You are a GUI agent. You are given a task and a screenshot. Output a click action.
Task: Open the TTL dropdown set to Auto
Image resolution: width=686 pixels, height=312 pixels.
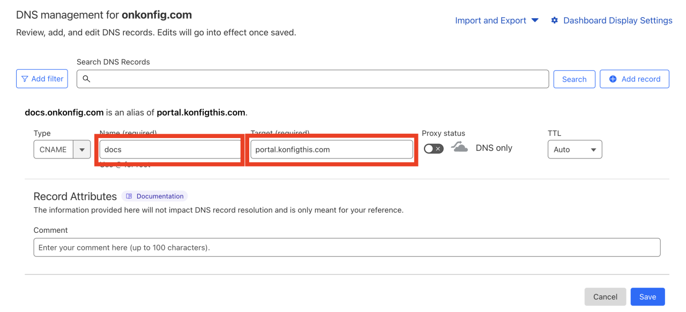(x=575, y=149)
